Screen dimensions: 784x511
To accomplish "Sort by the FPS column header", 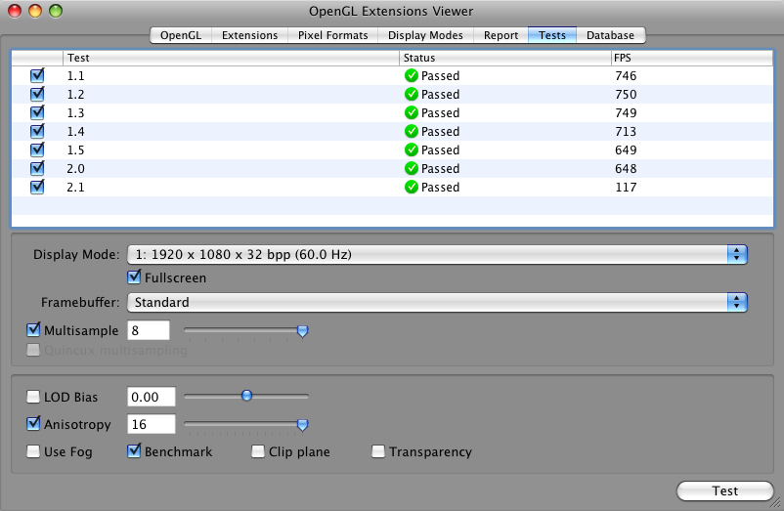I will coord(692,58).
